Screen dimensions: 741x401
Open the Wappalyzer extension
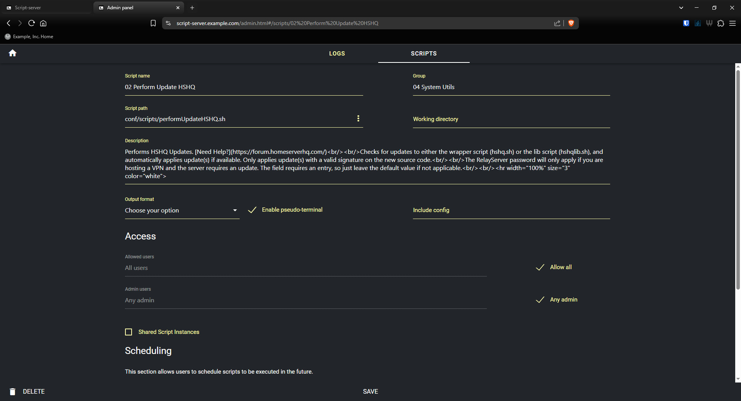coord(709,23)
